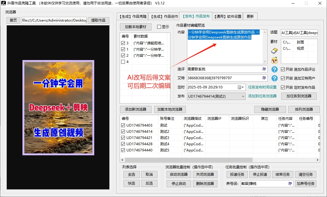
Task: Switch to the 【生成】作品克隆 tab
Action: pyautogui.click(x=132, y=17)
